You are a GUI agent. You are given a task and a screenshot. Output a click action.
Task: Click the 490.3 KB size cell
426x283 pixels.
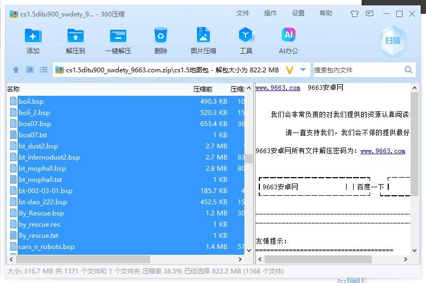pos(214,102)
